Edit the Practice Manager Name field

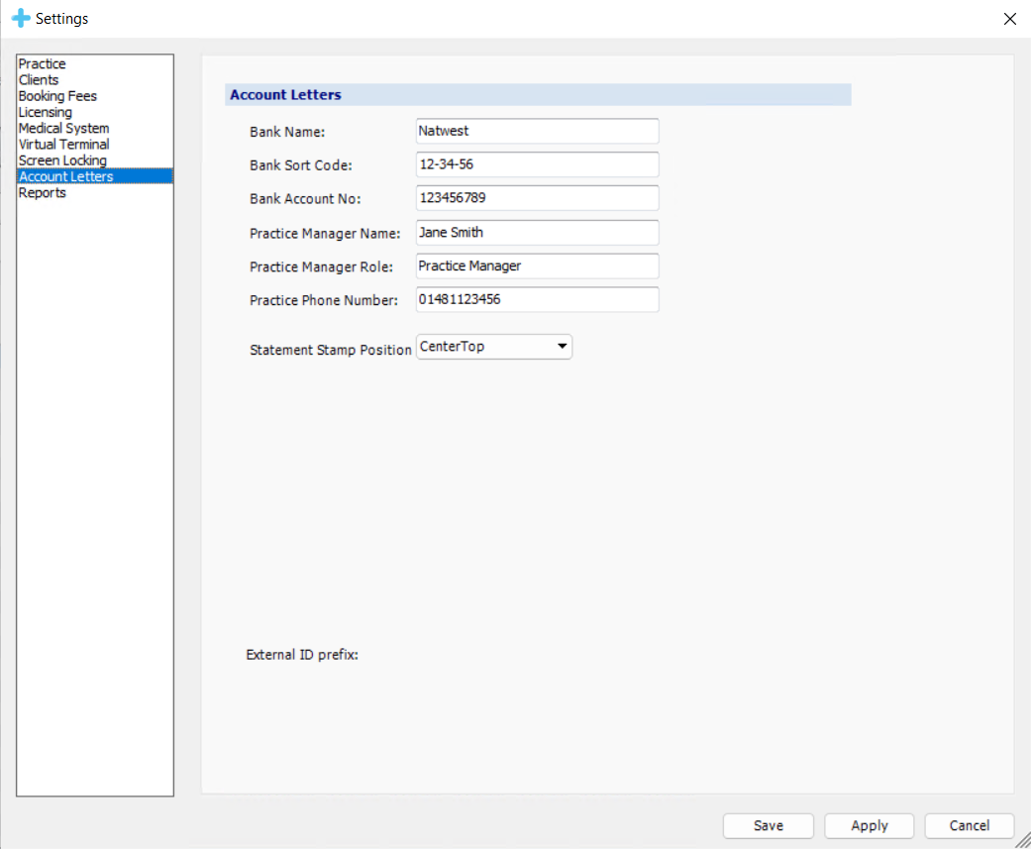[537, 233]
